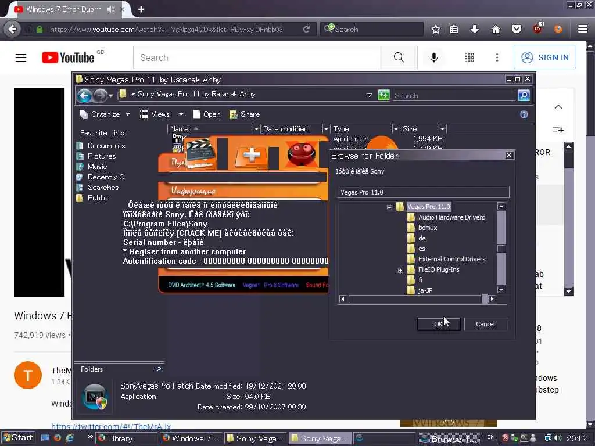
Task: Sort files by Date modified column
Action: pyautogui.click(x=285, y=129)
